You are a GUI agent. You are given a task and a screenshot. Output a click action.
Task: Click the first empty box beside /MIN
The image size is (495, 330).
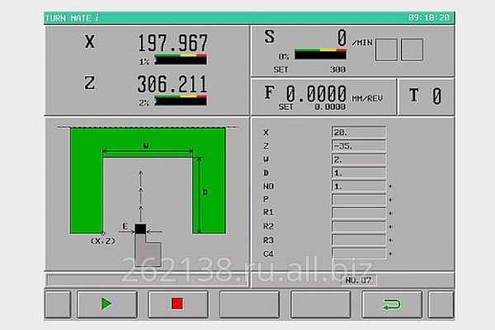(386, 50)
